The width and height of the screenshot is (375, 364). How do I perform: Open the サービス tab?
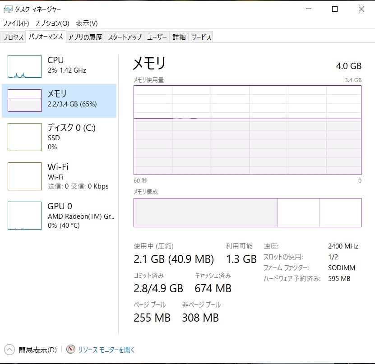coord(201,37)
